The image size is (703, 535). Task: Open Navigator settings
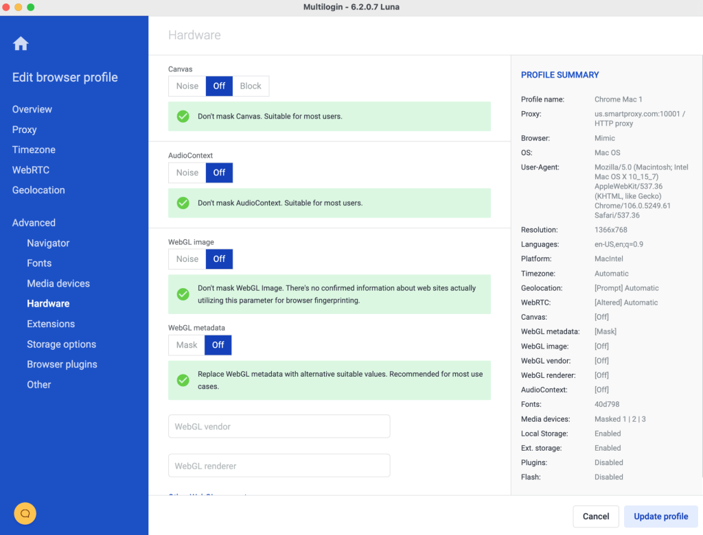click(x=48, y=243)
